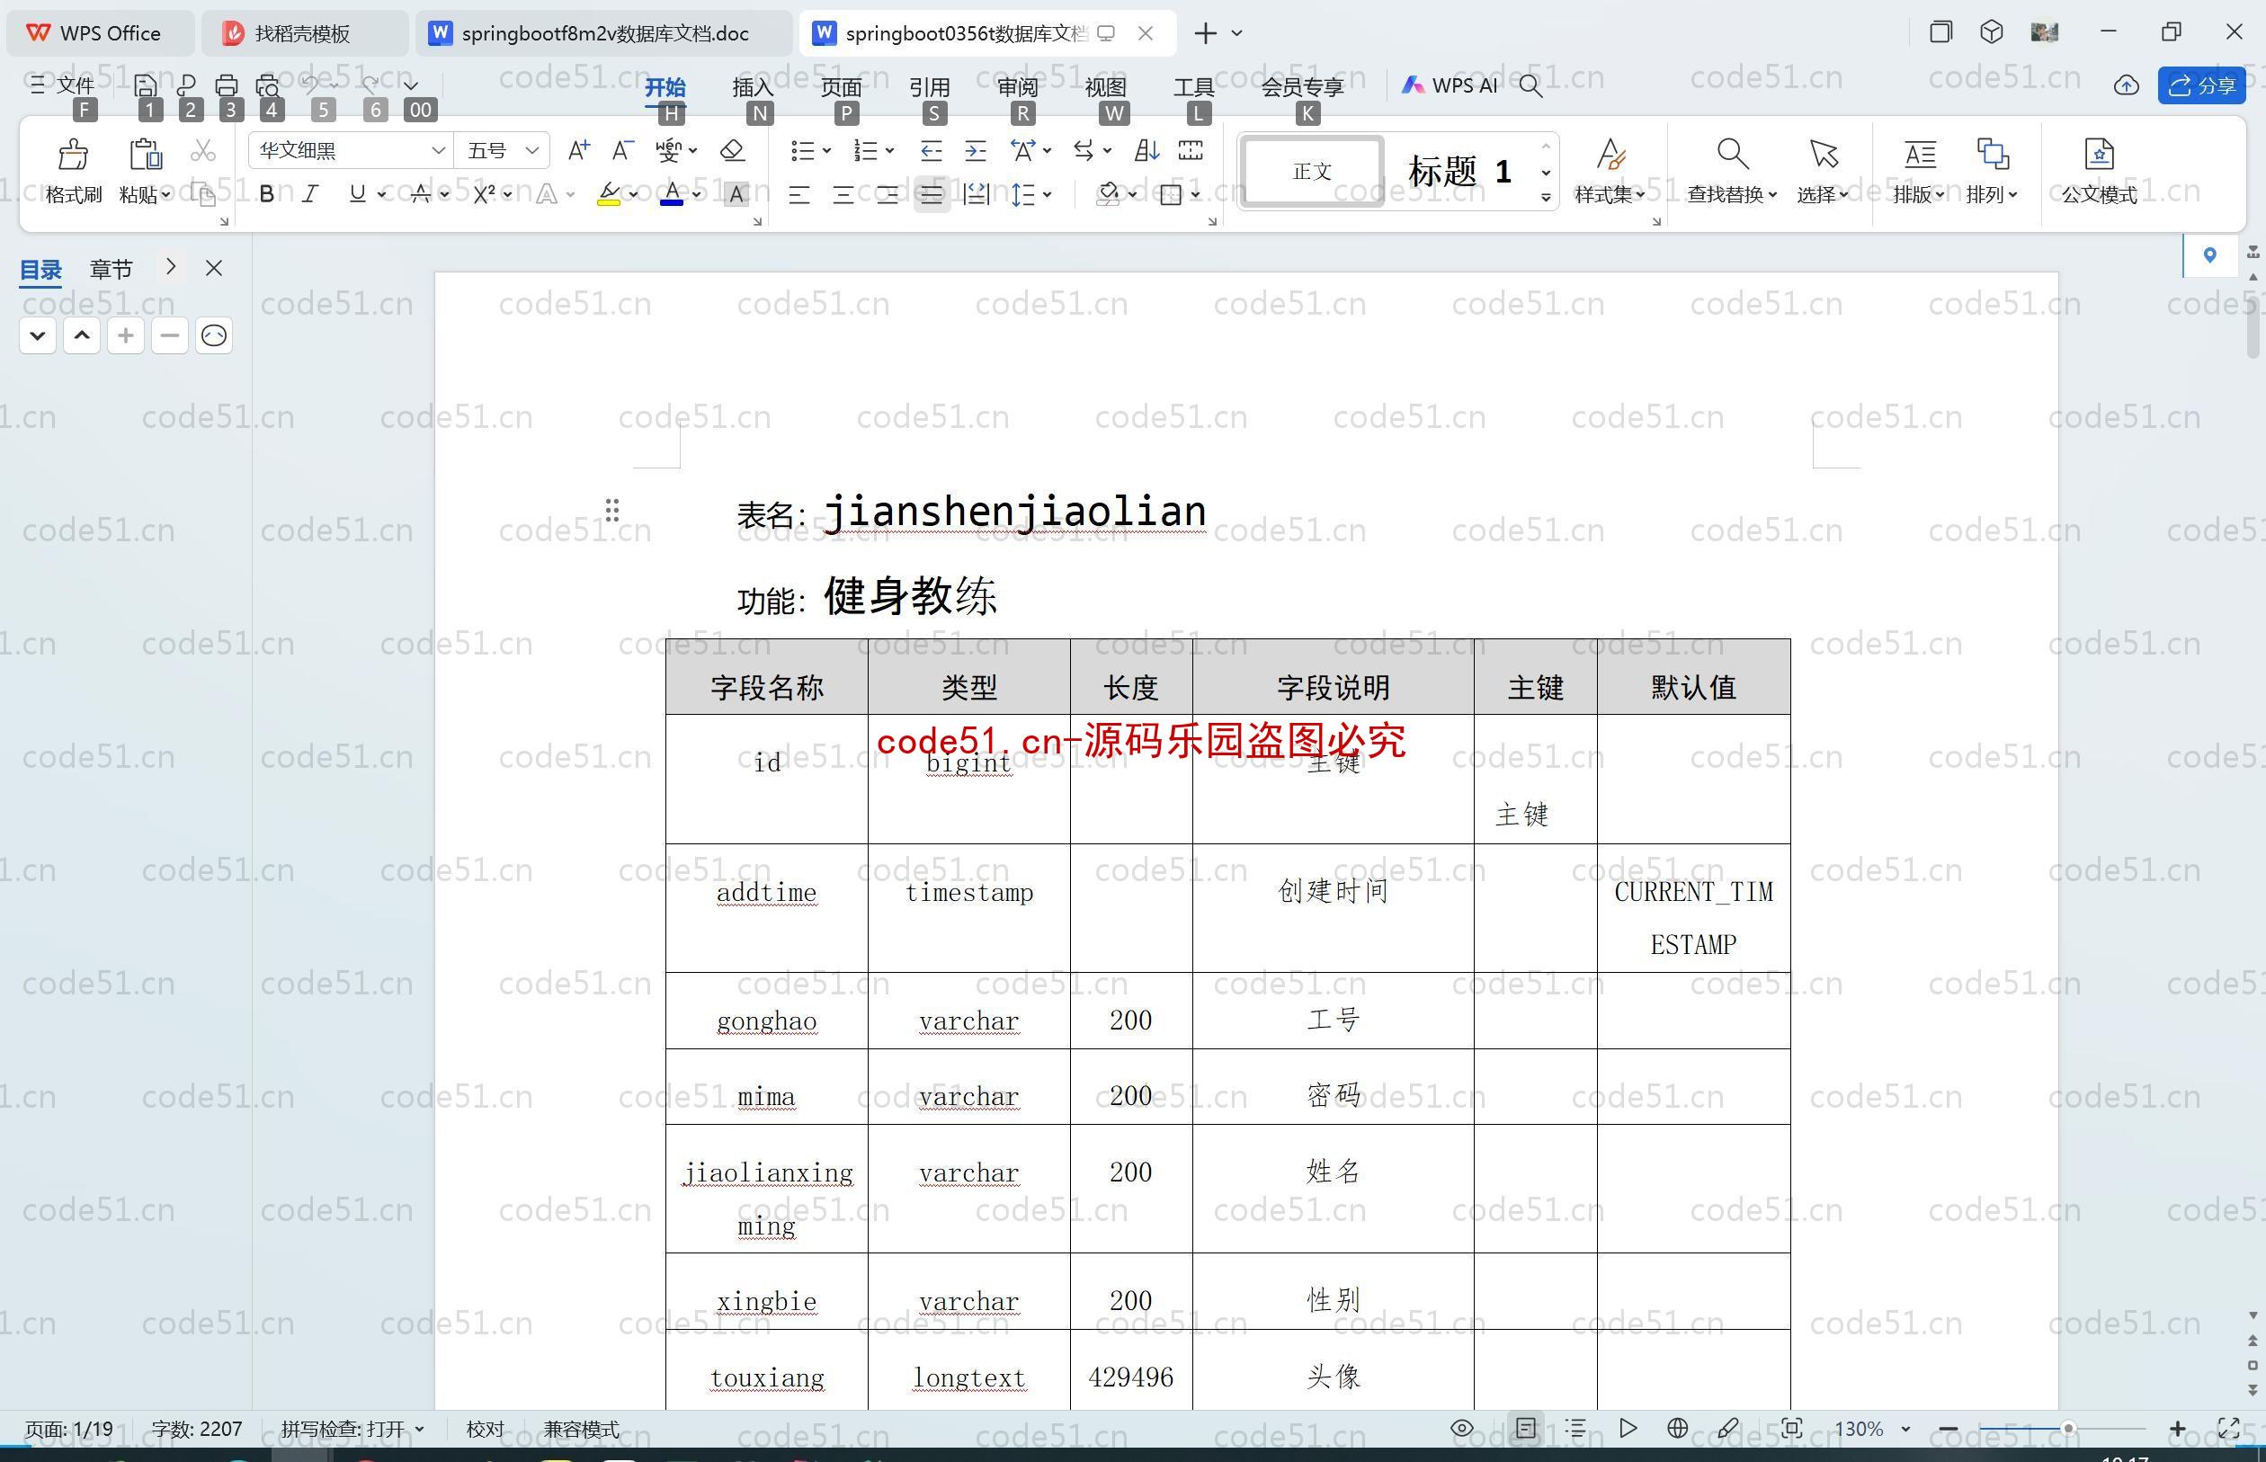Toggle page layout view in status bar
The image size is (2266, 1462).
1526,1428
